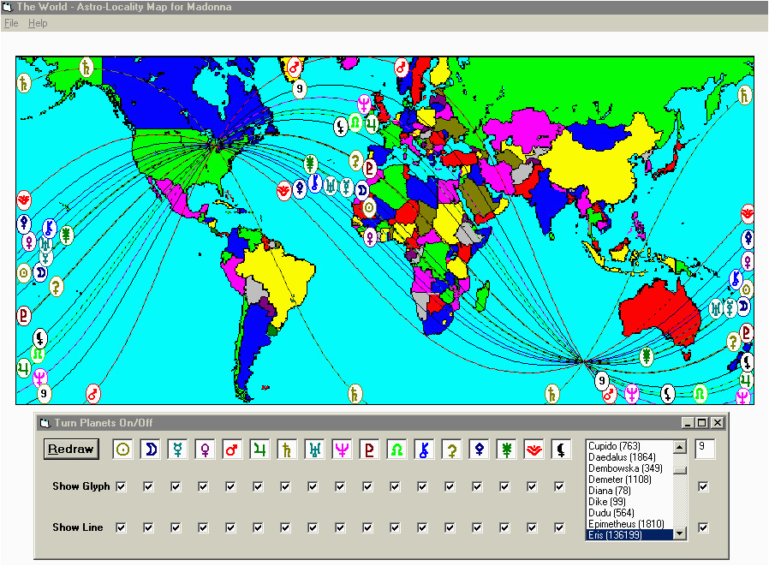Screen dimensions: 769x566
Task: Click the Turn Planets panel title icon
Action: pos(45,423)
